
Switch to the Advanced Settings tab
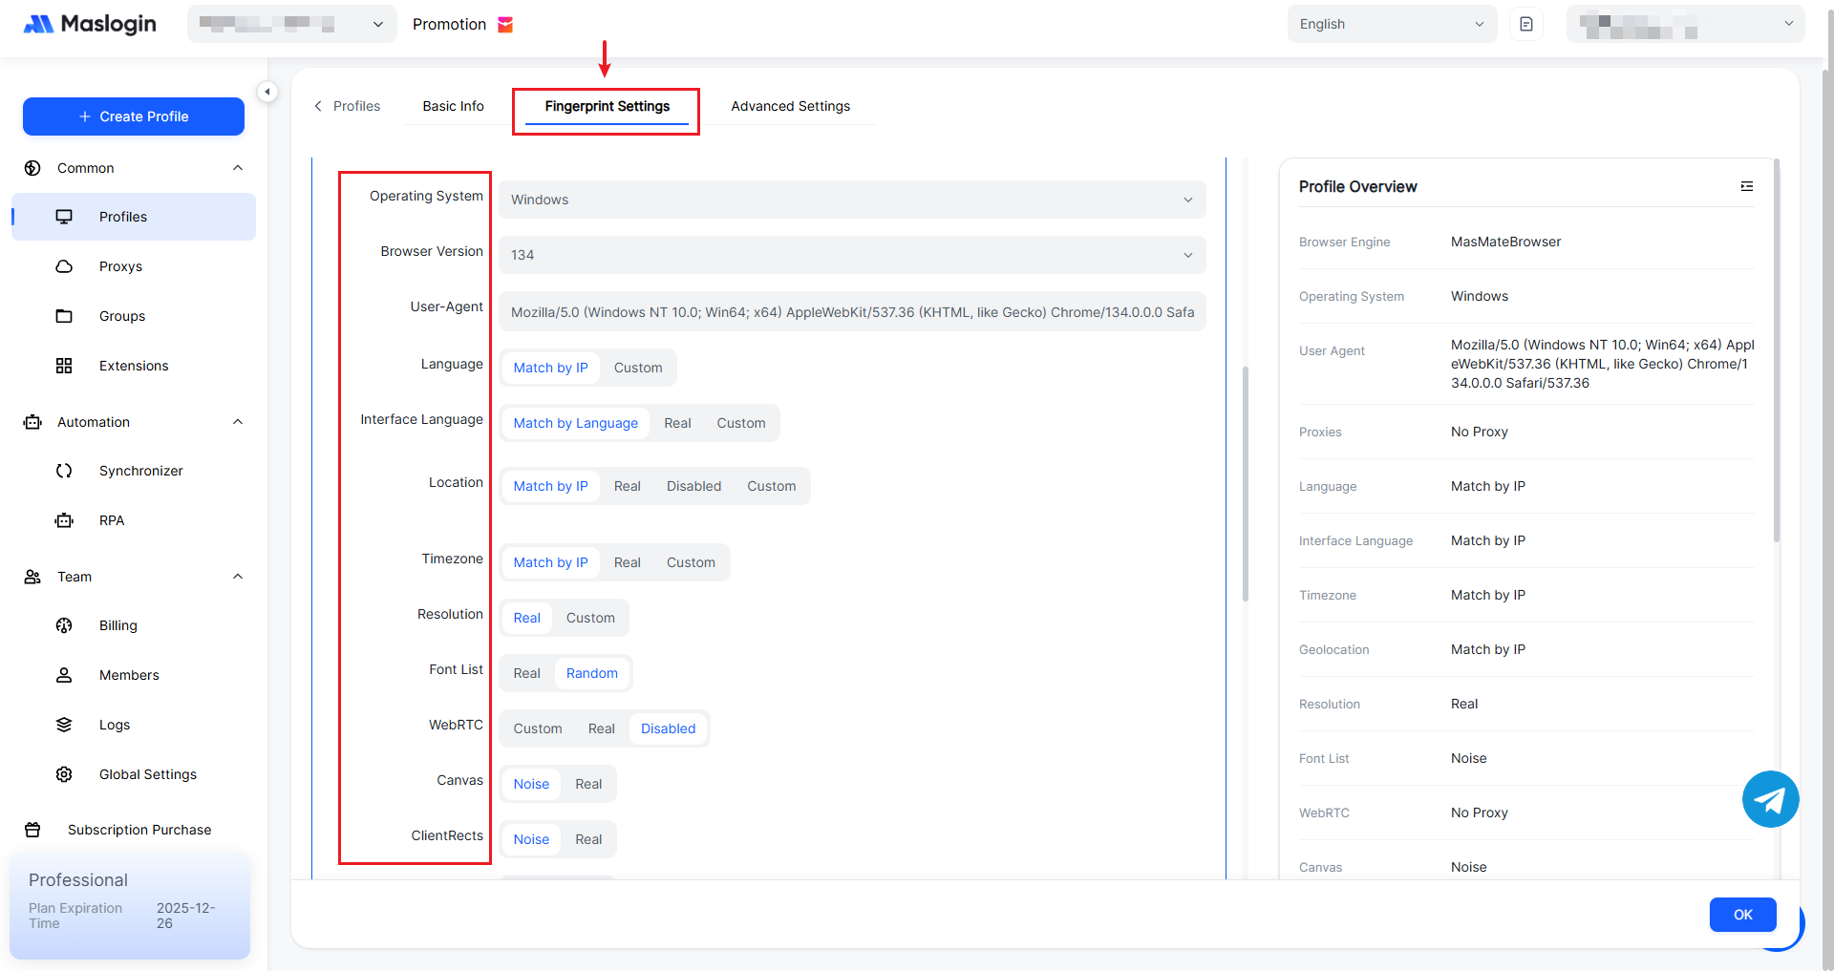790,106
